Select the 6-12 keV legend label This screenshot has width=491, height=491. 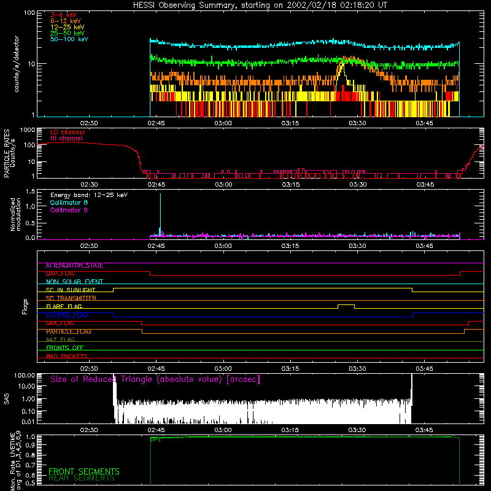point(66,21)
